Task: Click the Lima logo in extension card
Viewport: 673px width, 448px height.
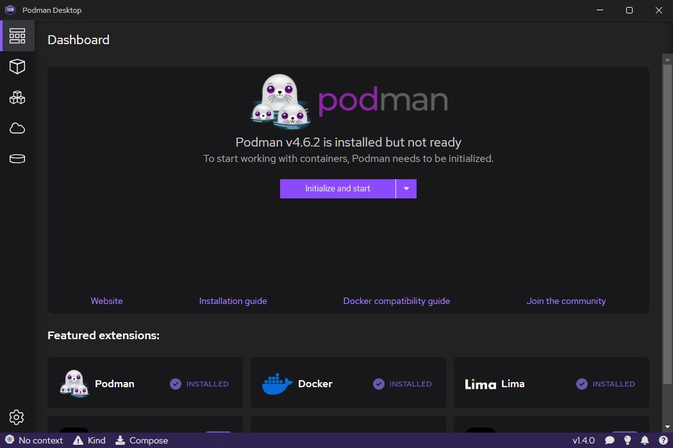Action: click(x=480, y=384)
